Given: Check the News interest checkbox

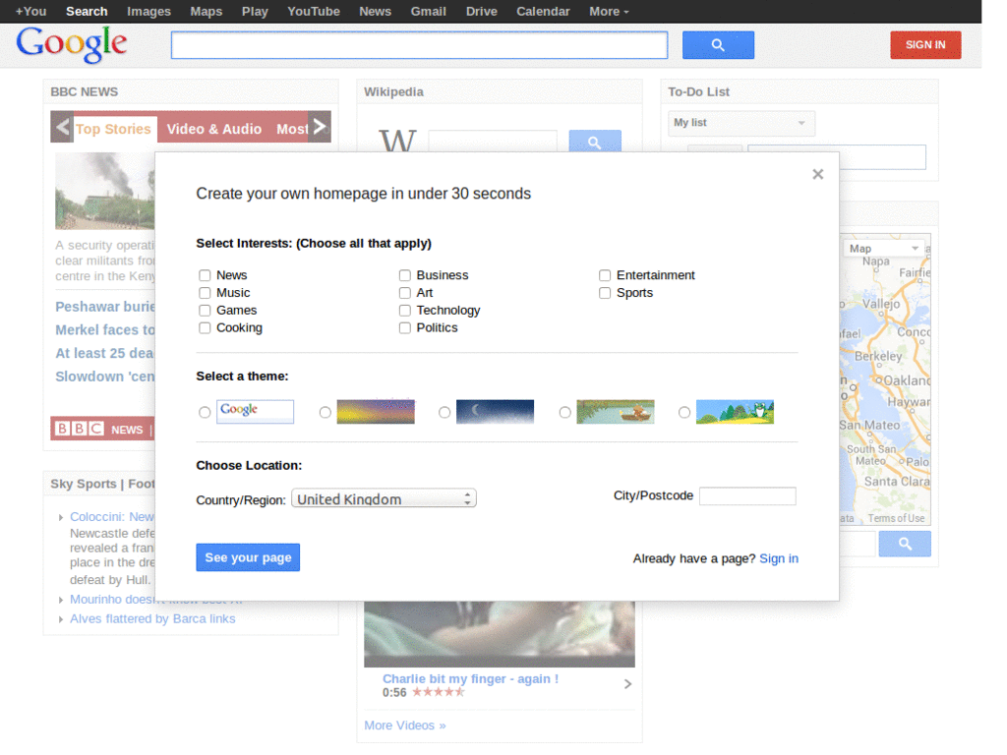Looking at the screenshot, I should pos(205,275).
